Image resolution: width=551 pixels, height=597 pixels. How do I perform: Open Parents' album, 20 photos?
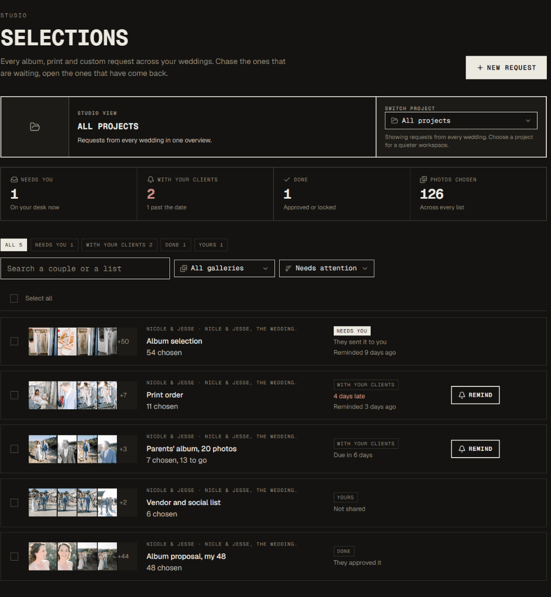pos(191,449)
